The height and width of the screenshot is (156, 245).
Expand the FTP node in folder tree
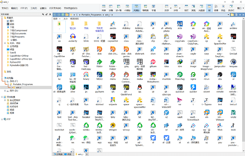tap(2, 119)
